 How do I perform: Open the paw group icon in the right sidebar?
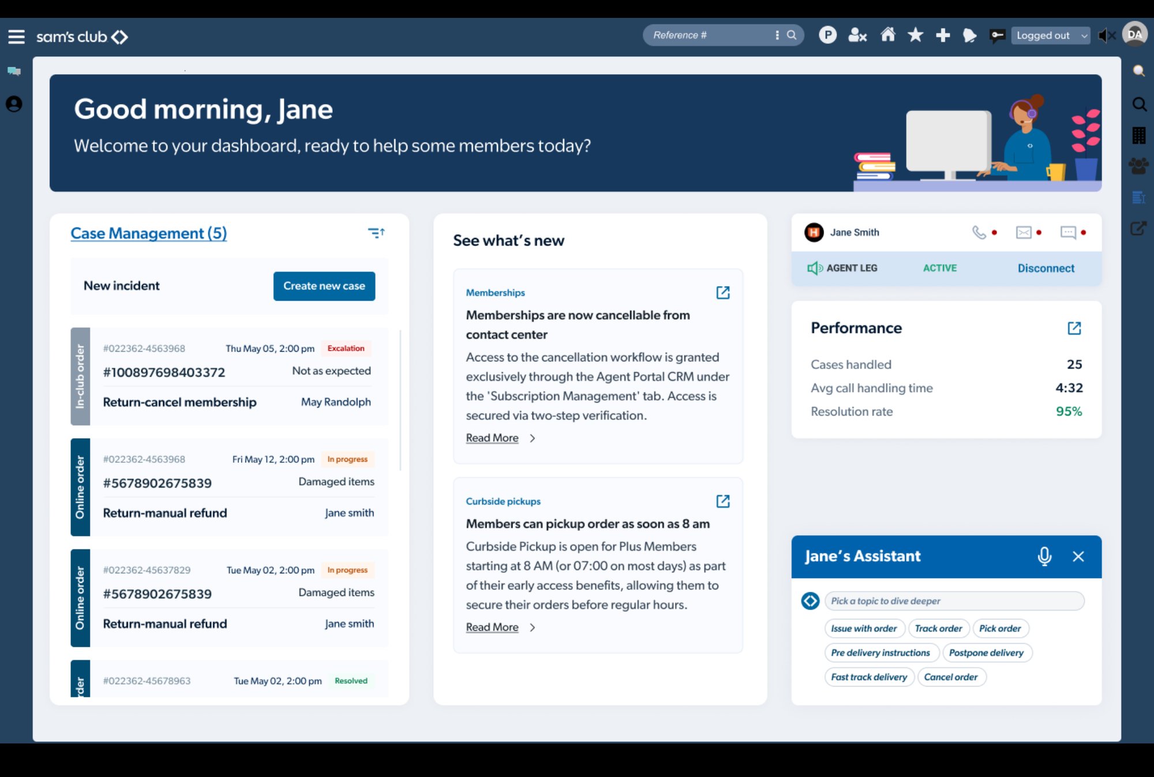pyautogui.click(x=1139, y=166)
